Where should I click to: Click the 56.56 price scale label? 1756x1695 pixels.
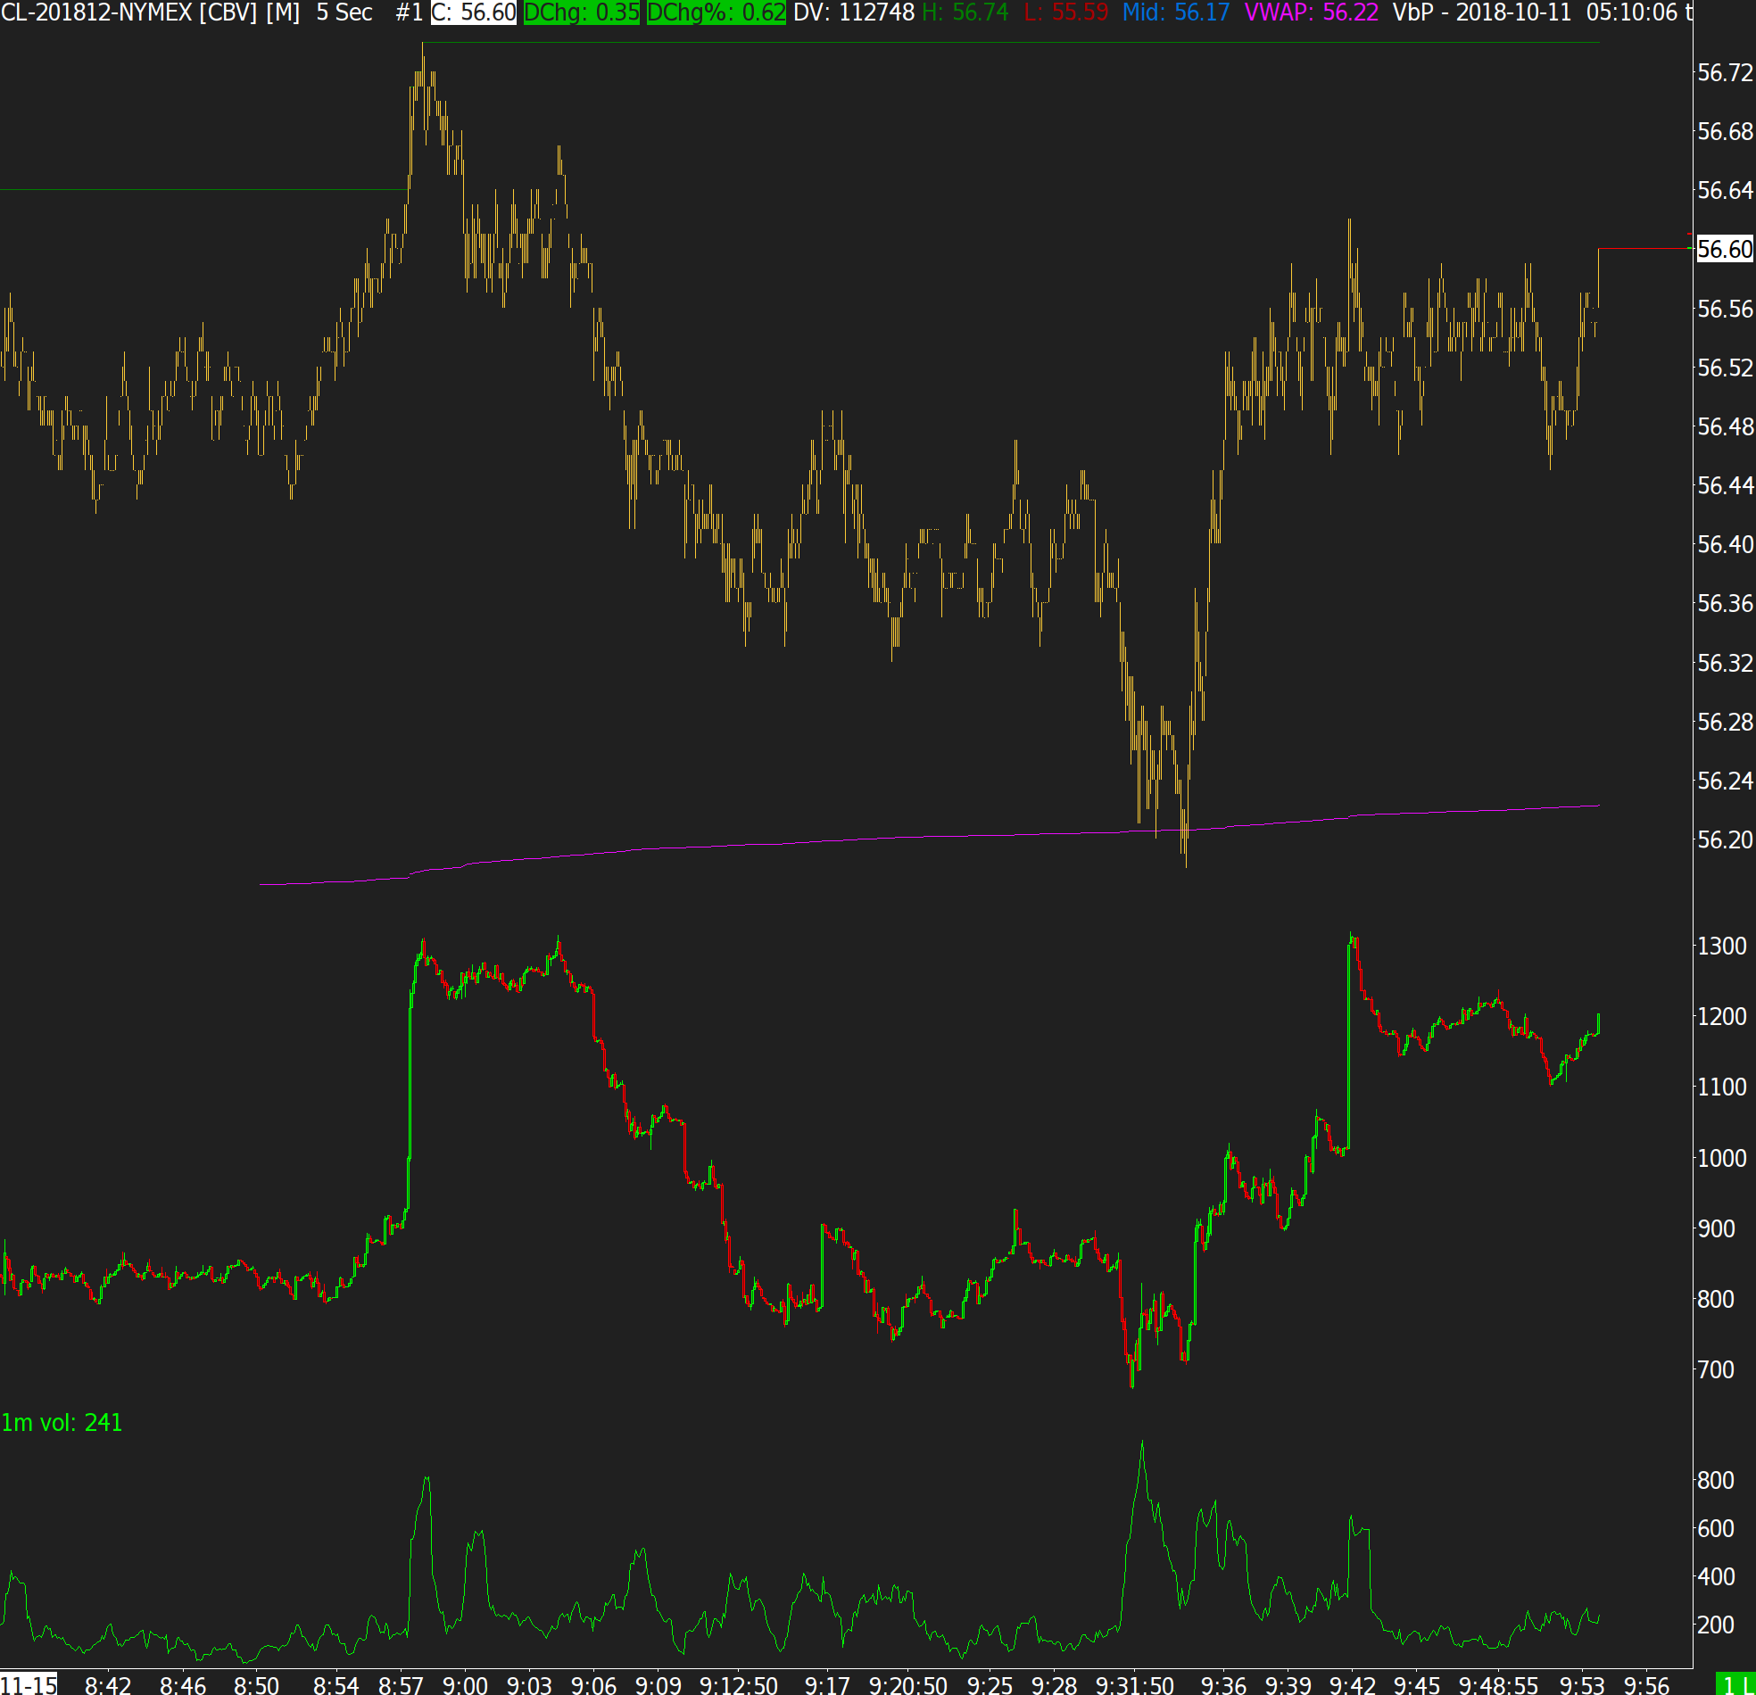point(1725,309)
